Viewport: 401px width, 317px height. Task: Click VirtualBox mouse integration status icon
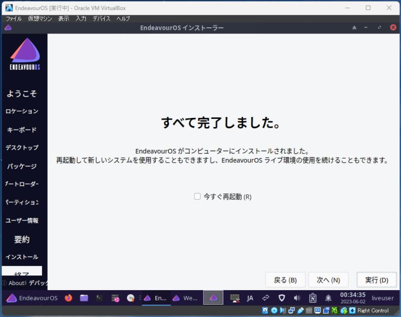pyautogui.click(x=344, y=310)
